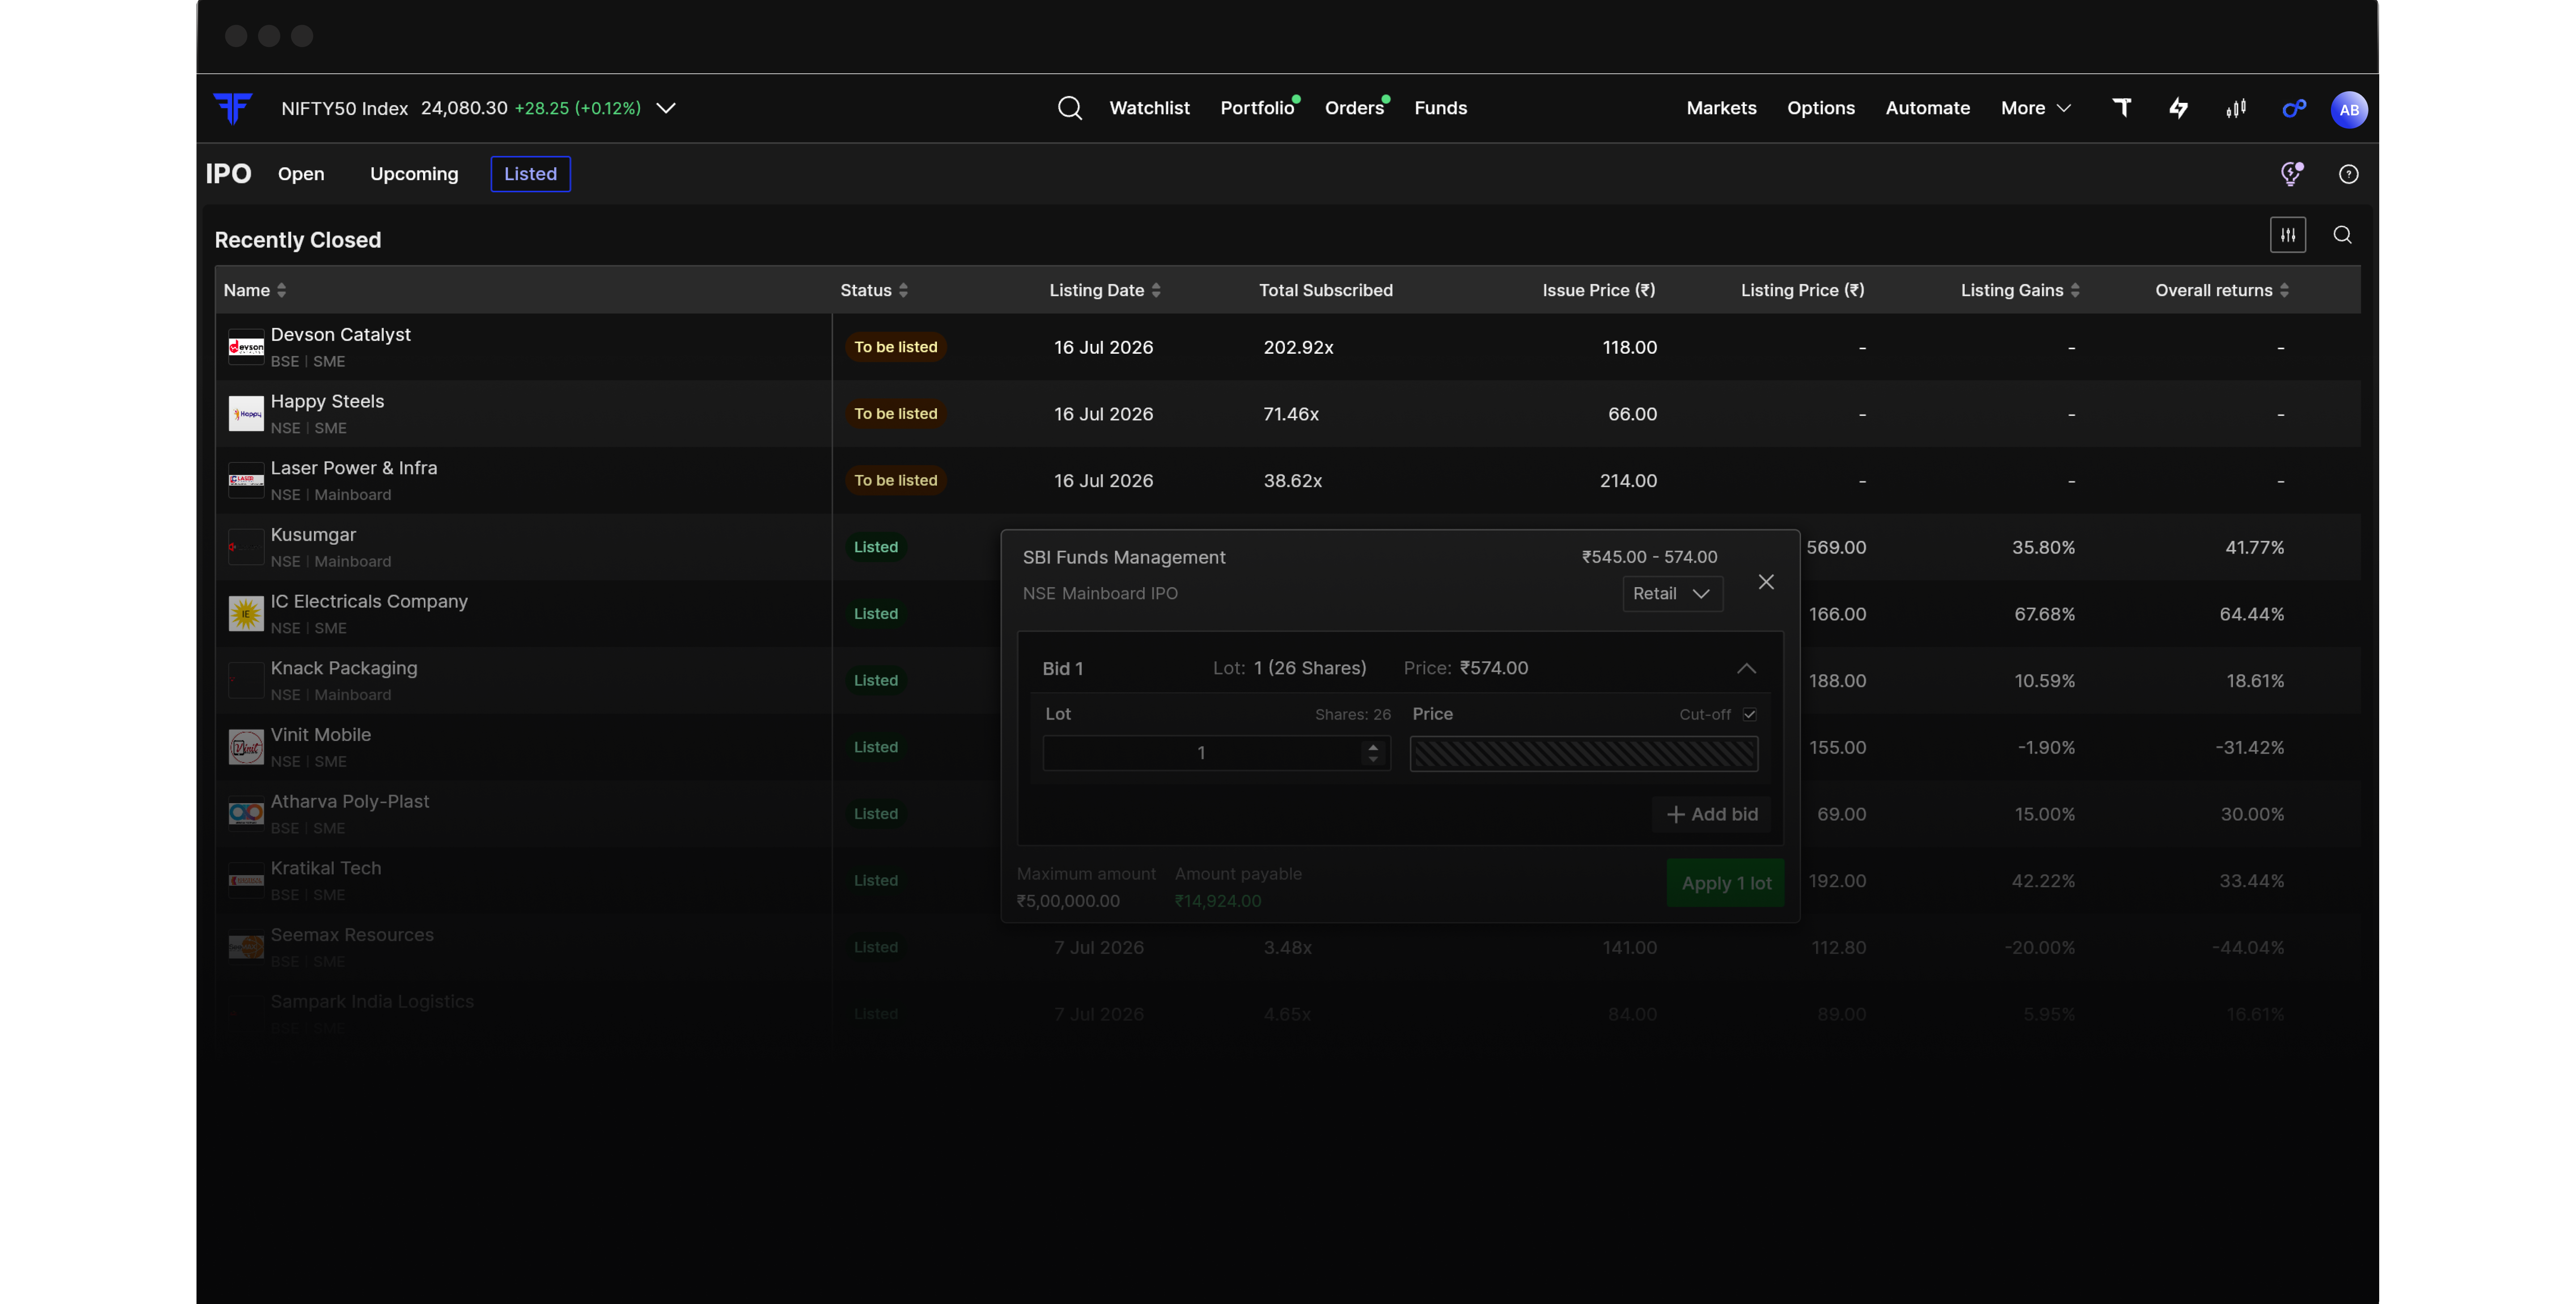The height and width of the screenshot is (1304, 2576).
Task: Open the Markets link
Action: [1721, 108]
